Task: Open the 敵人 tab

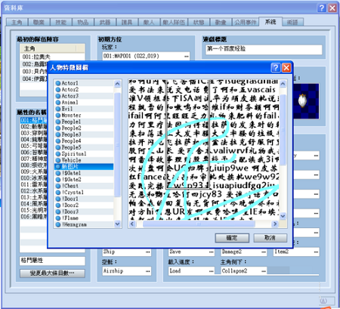Action: click(149, 22)
